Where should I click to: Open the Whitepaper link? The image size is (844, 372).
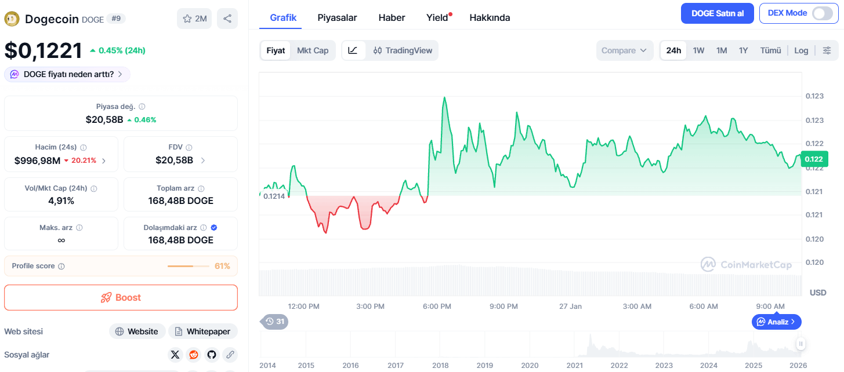202,331
